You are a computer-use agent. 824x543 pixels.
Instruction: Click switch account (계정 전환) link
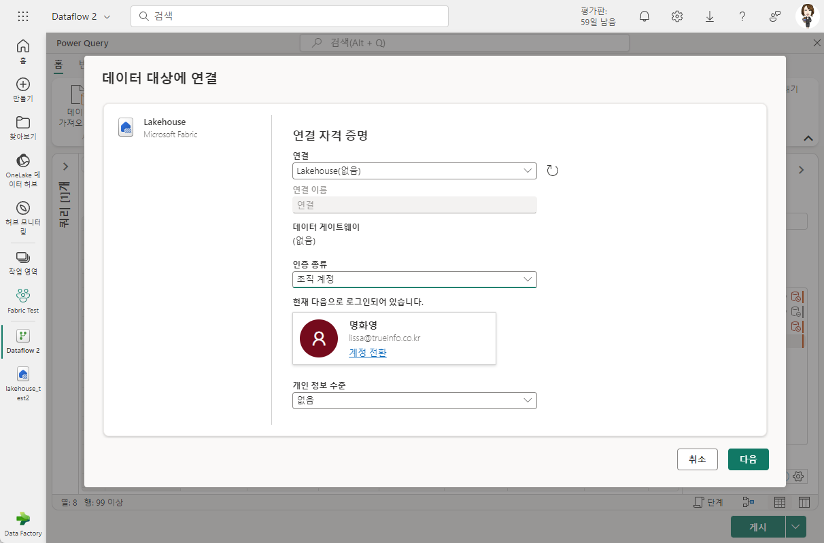[x=368, y=352]
